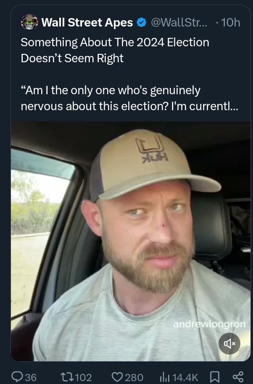
Task: Open the post headline about 2024 Election
Action: [x=115, y=50]
